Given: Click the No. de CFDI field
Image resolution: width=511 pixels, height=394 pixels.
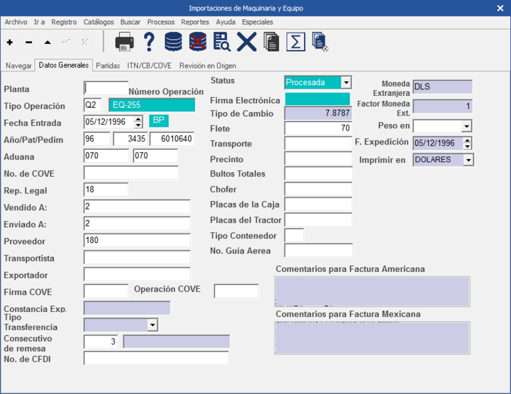Looking at the screenshot, I should (156, 358).
